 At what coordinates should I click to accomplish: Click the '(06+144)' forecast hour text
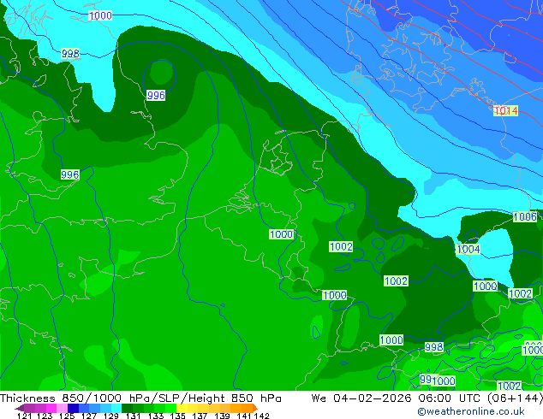pos(515,398)
